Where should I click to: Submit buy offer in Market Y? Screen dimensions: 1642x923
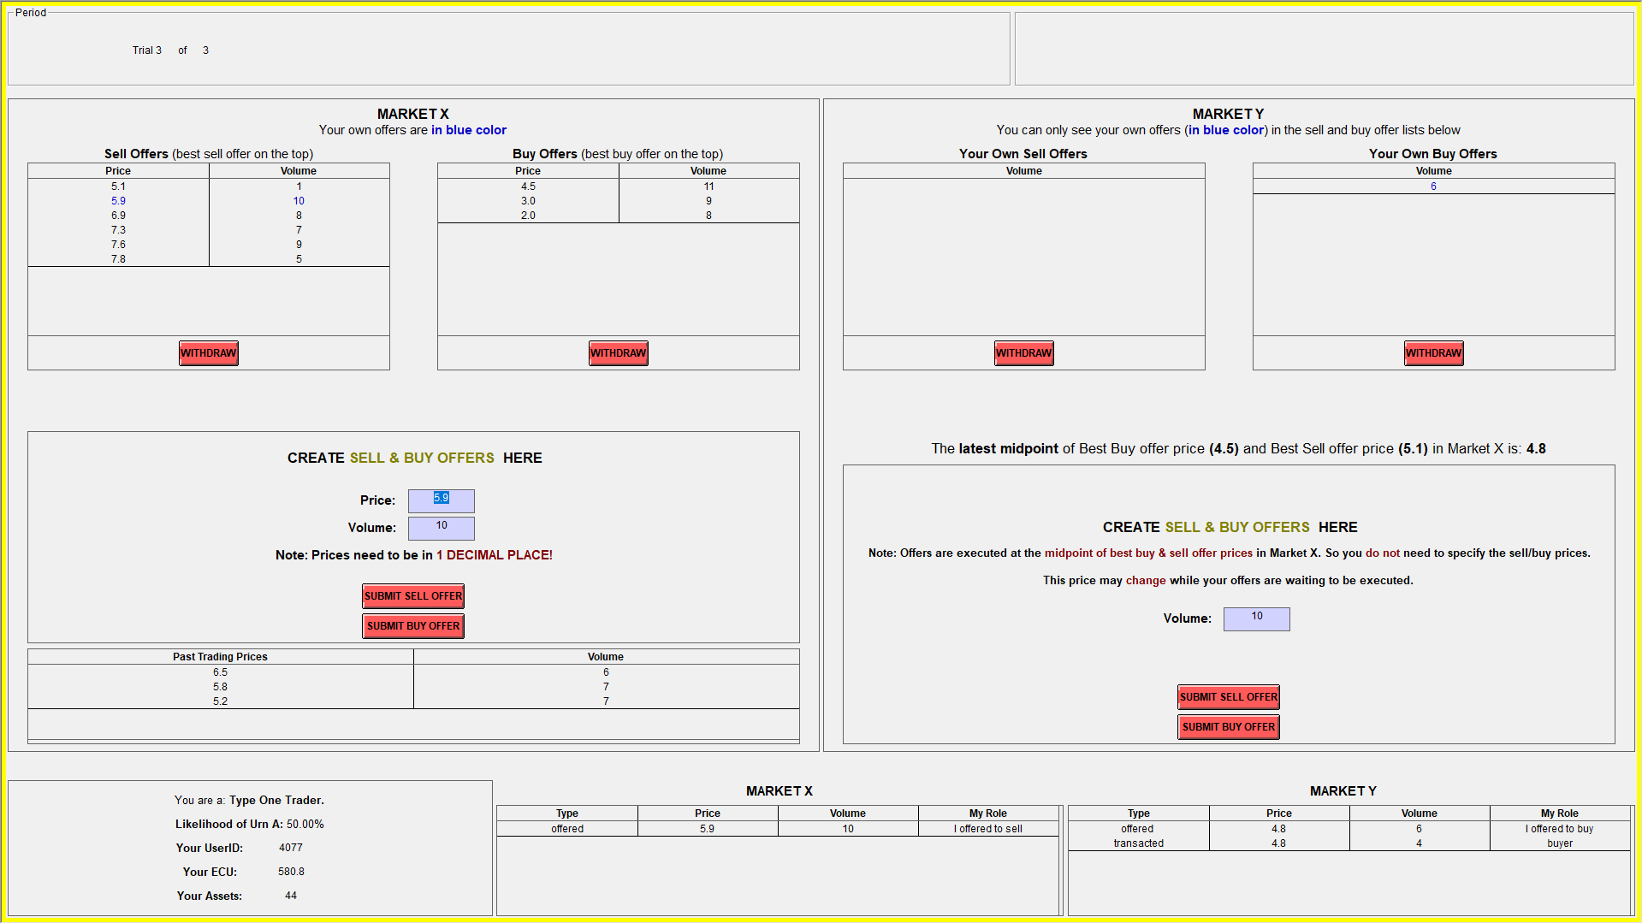tap(1228, 727)
